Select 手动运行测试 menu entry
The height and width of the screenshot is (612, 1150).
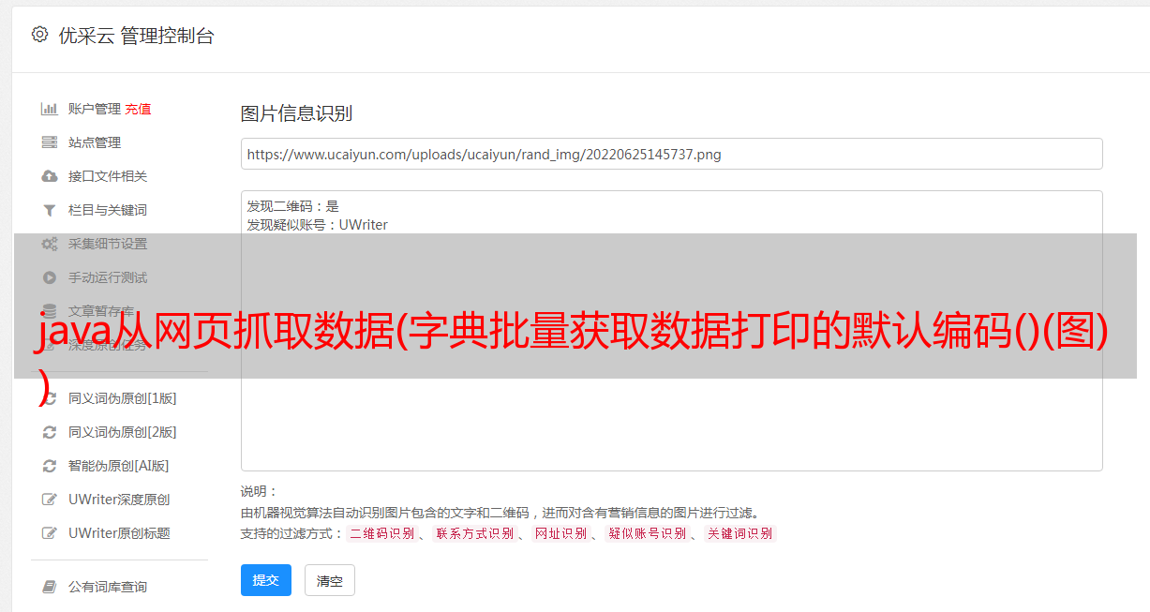108,277
